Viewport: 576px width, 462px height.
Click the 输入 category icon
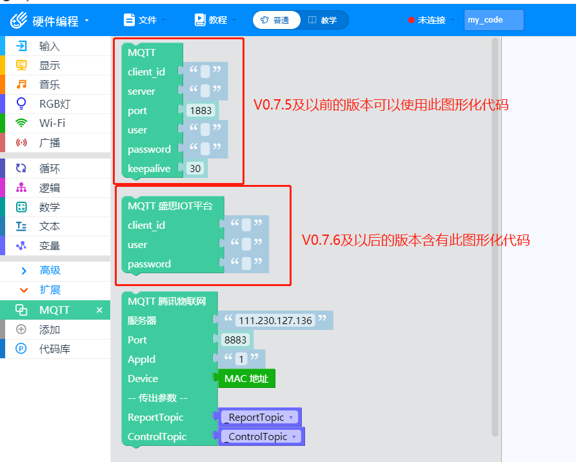[x=21, y=46]
